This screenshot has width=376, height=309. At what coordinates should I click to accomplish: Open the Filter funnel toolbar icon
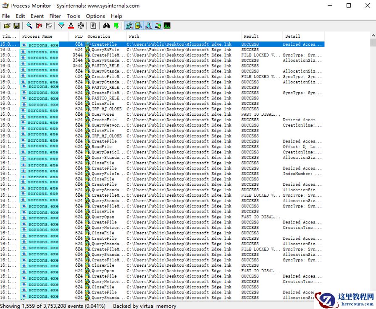(61, 26)
